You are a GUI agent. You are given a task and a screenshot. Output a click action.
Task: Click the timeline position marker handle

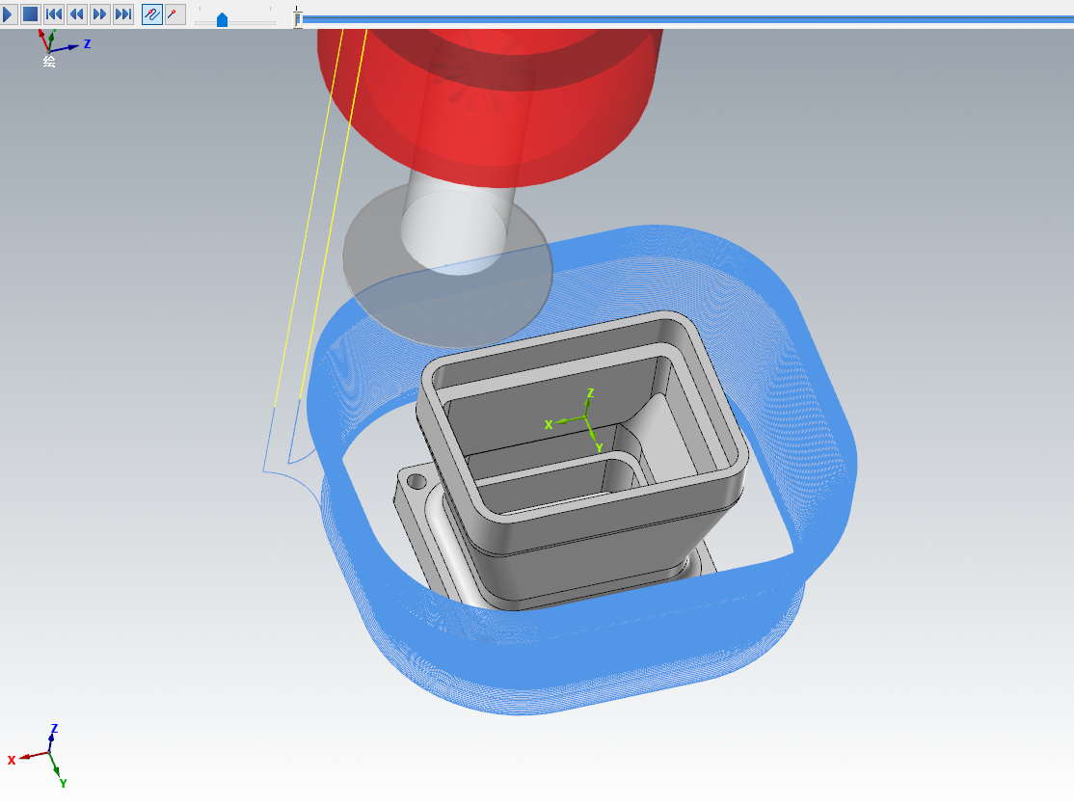(x=298, y=18)
